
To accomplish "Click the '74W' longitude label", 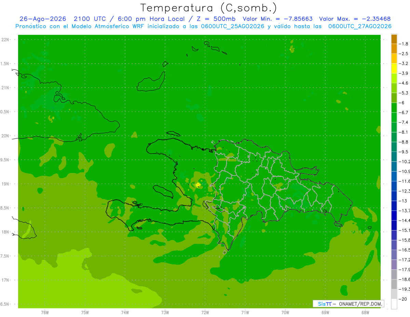I will point(125,312).
